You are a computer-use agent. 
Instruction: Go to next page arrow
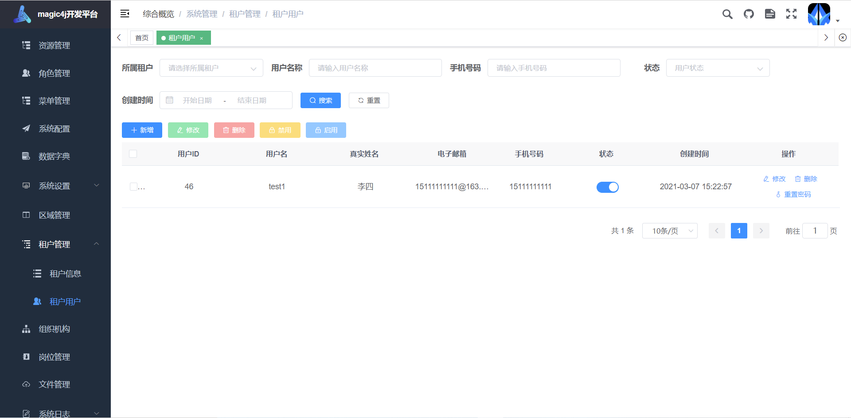(761, 230)
